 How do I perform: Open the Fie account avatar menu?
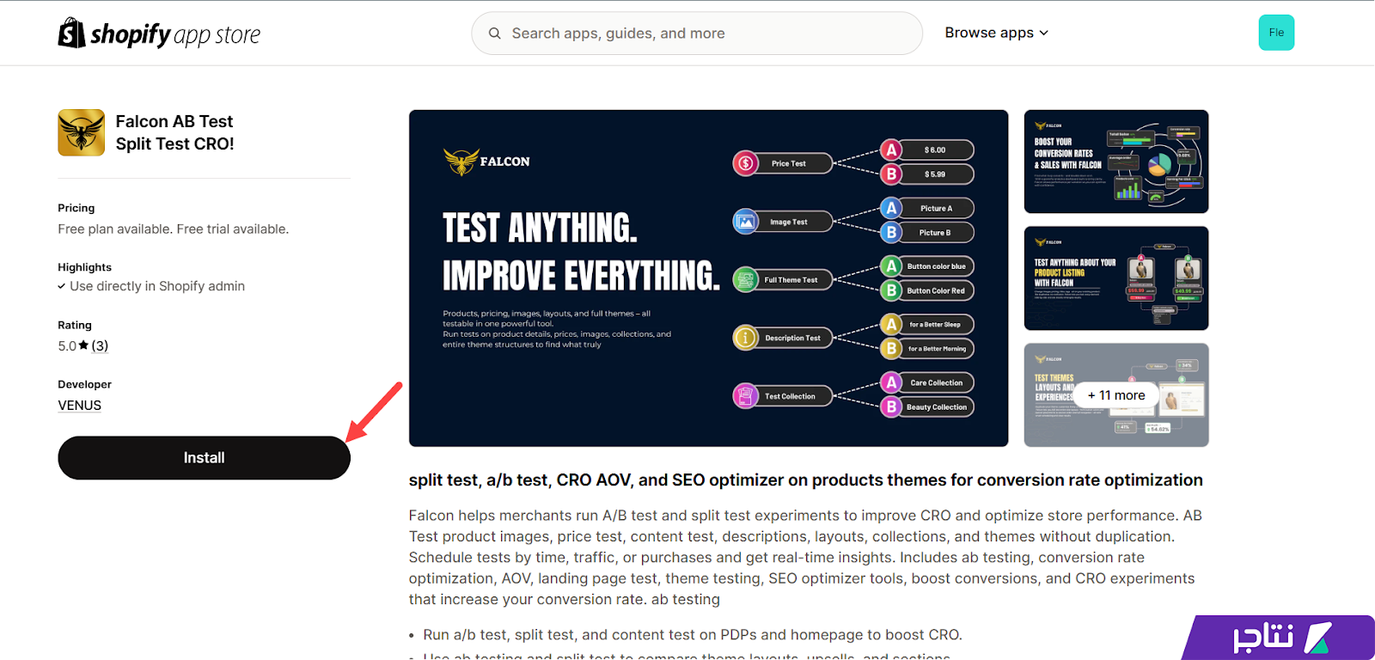click(1276, 33)
